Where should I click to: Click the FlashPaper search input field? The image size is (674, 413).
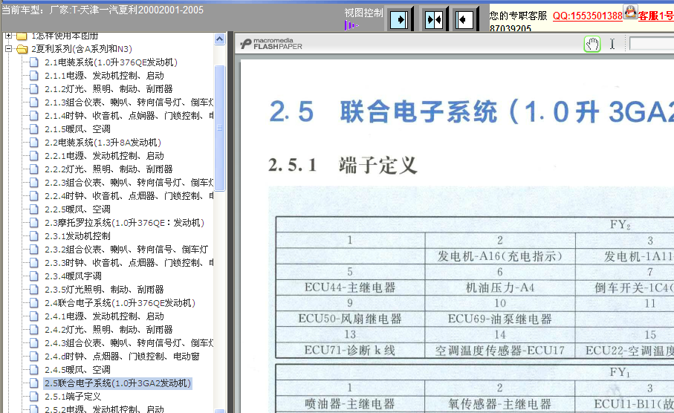click(651, 44)
